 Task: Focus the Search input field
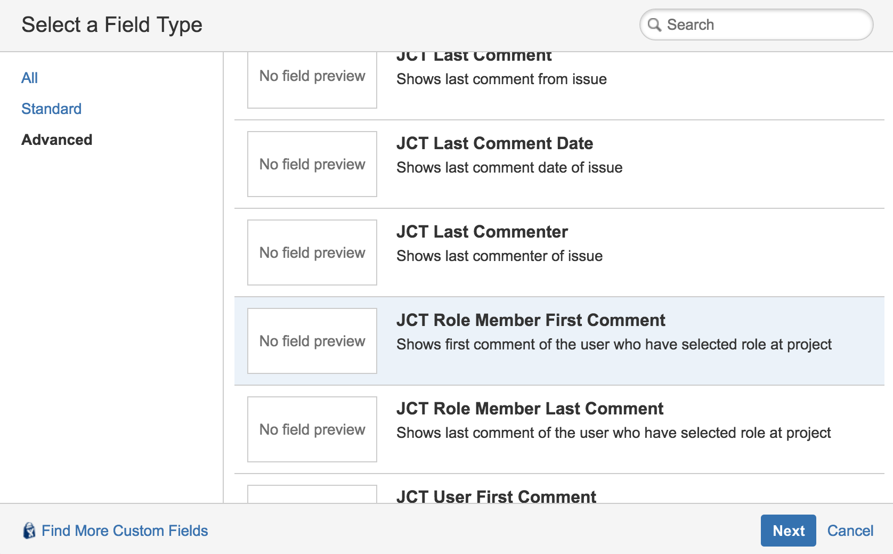click(x=756, y=25)
